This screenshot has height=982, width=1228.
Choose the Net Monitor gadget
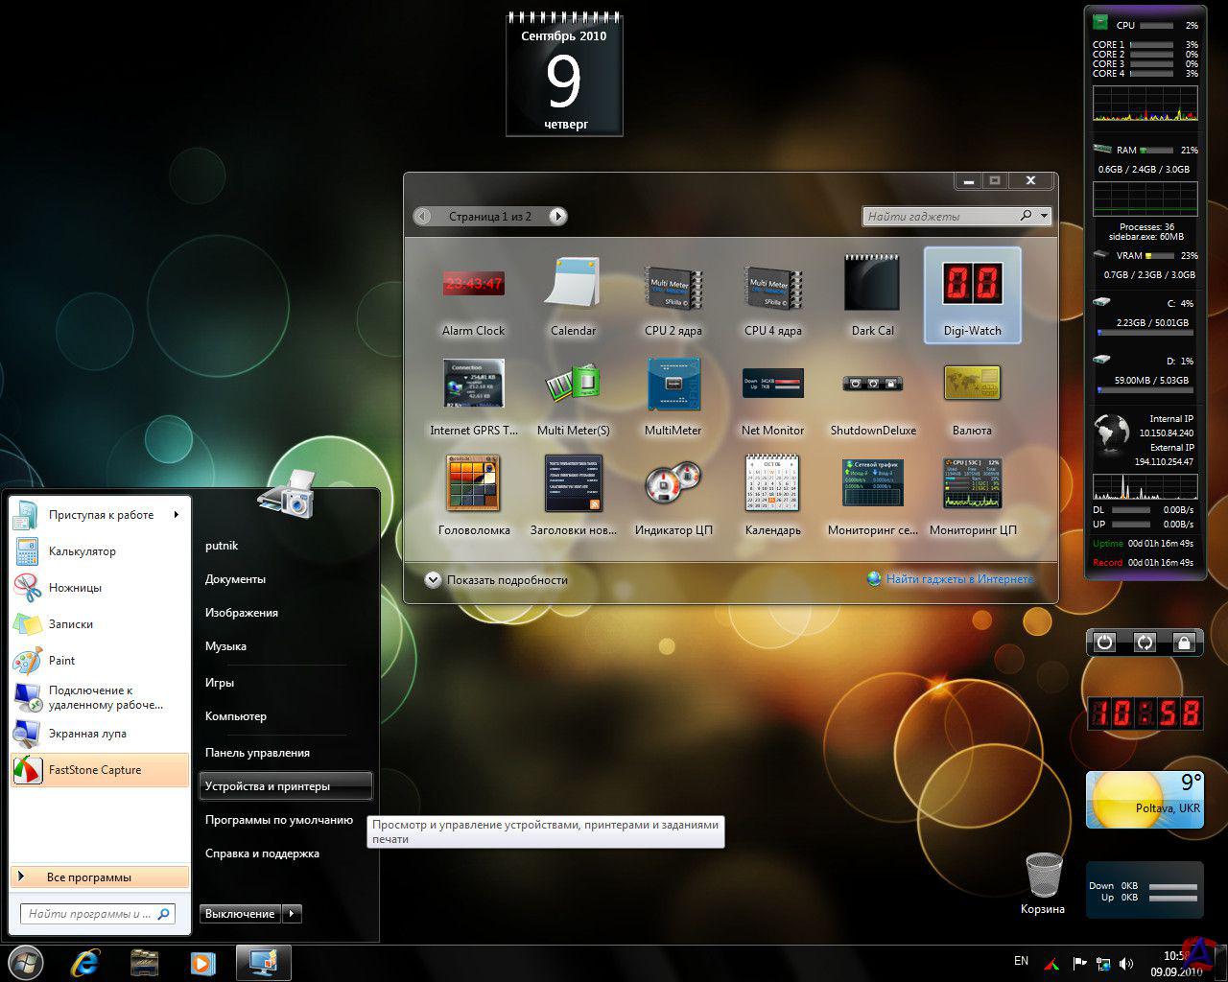tap(772, 384)
